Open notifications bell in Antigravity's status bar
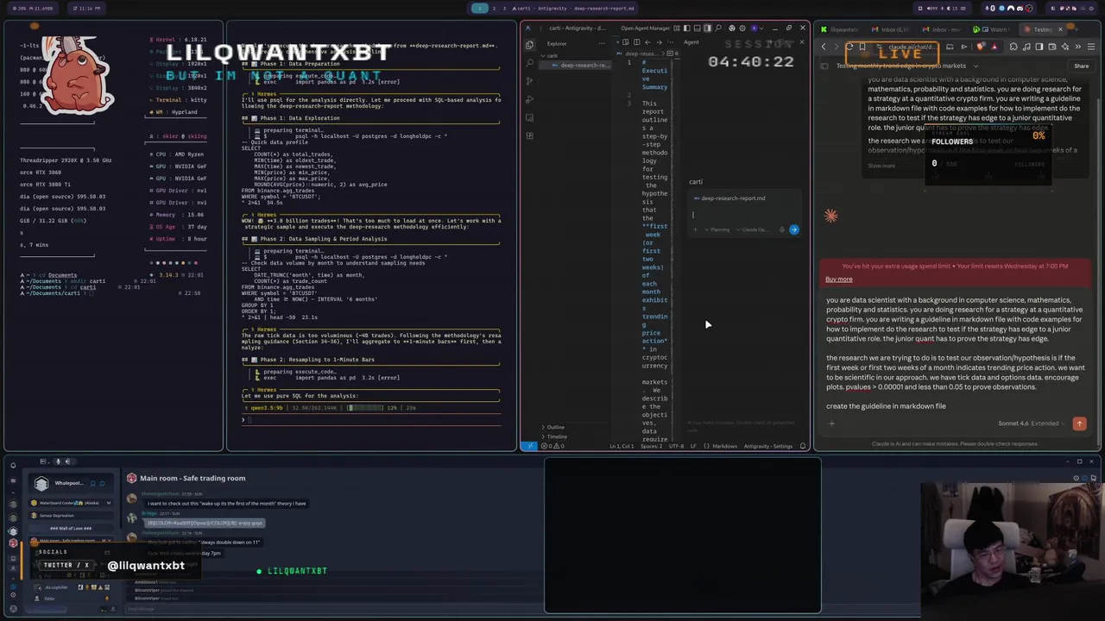 [x=803, y=446]
